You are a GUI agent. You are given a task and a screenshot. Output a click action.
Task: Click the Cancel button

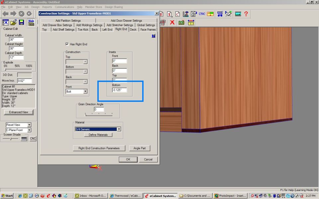pyautogui.click(x=148, y=160)
